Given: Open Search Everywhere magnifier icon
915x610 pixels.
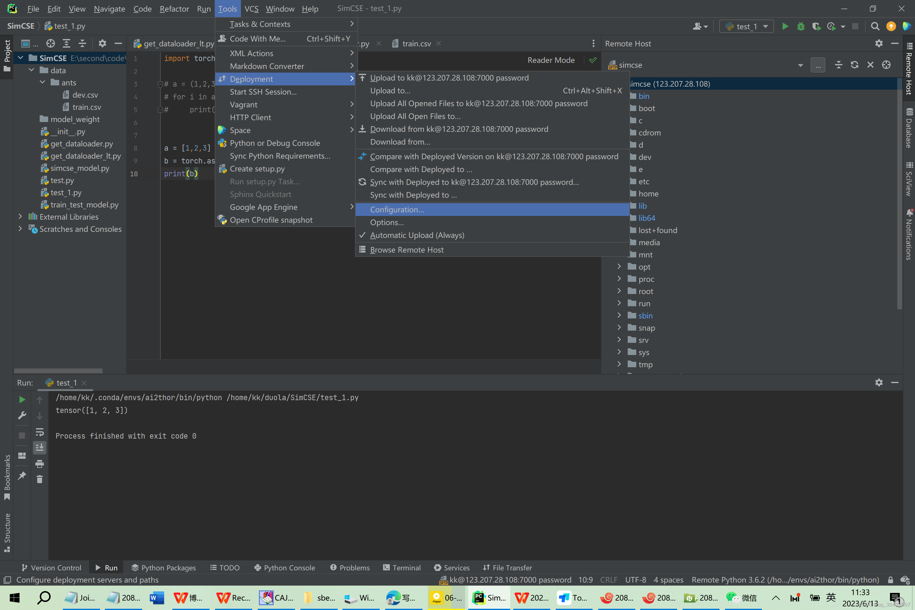Looking at the screenshot, I should pos(875,26).
